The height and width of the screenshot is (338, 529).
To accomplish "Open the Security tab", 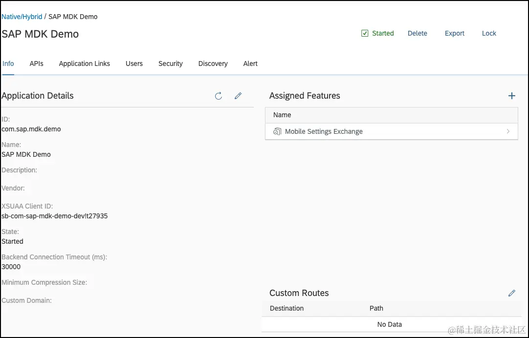I will [x=170, y=63].
